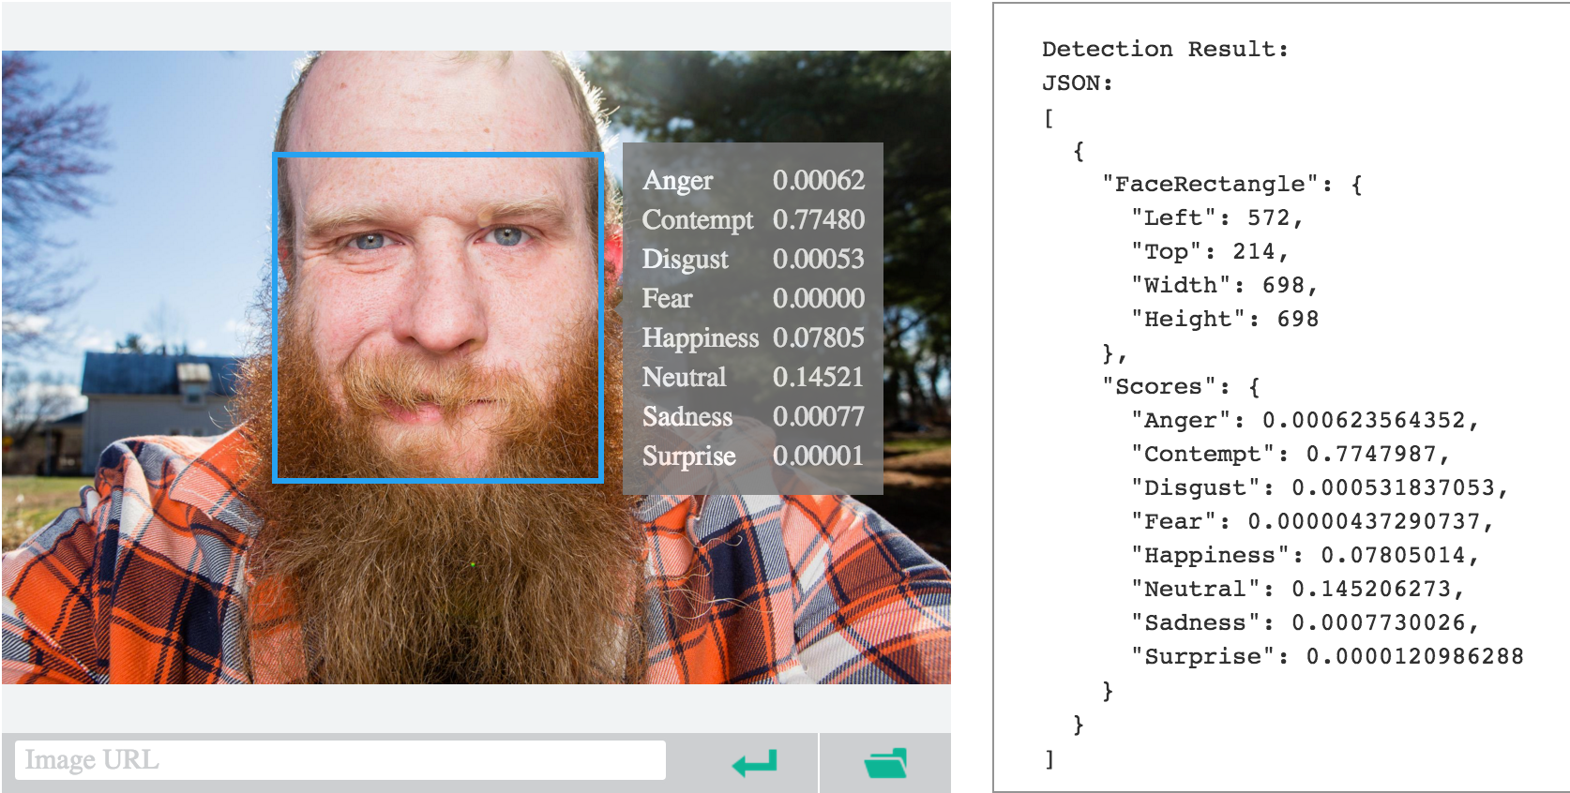Select Disgust score 0.00053 in overlay

point(819,259)
